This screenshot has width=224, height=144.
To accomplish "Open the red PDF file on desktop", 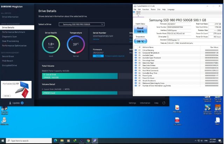I will pos(177,120).
